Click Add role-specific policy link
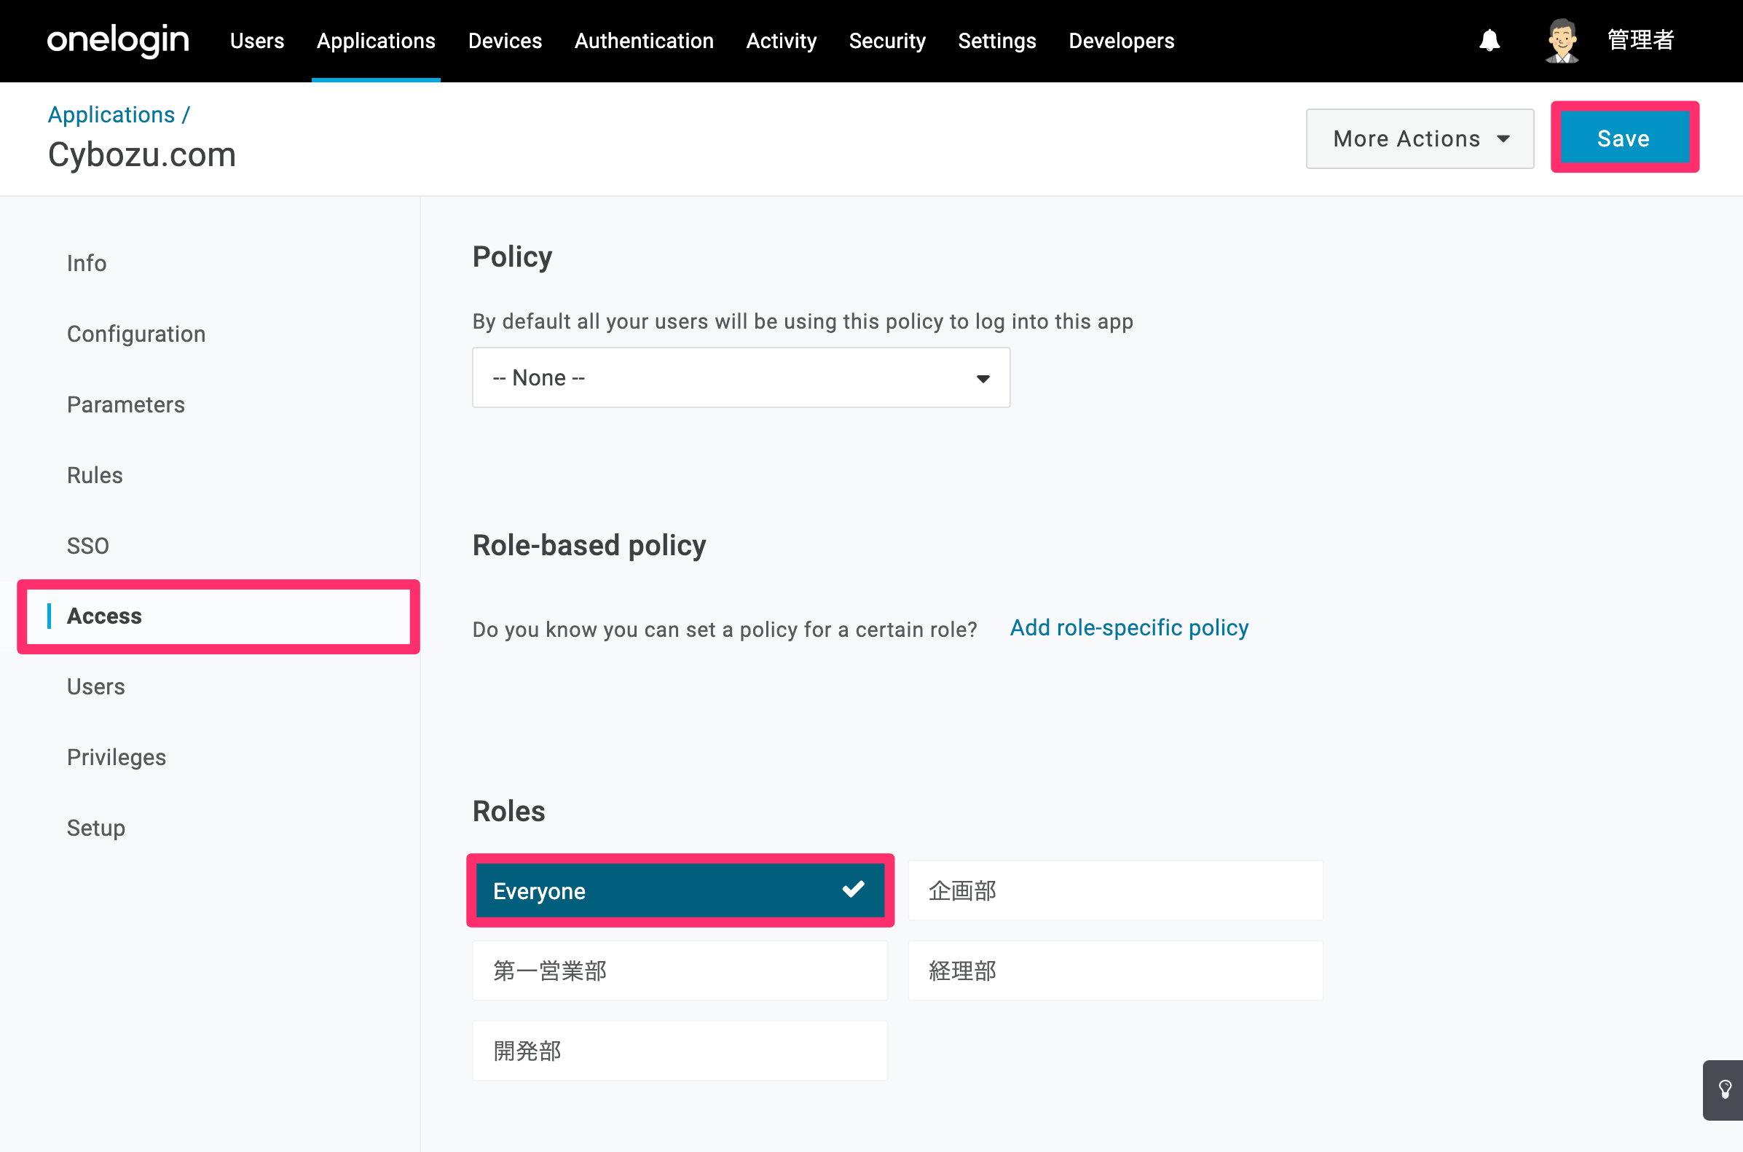1743x1152 pixels. [1129, 627]
